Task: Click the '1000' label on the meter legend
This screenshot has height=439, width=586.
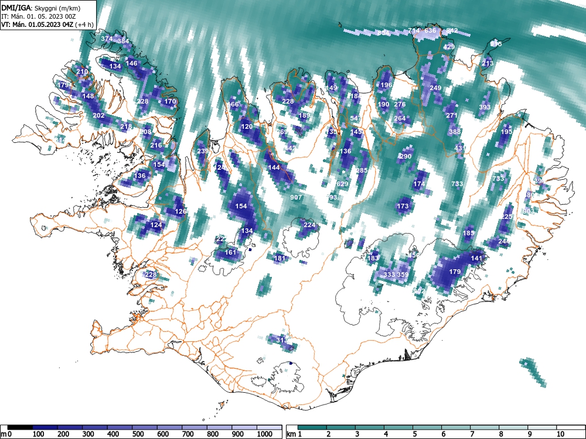Action: click(x=265, y=434)
